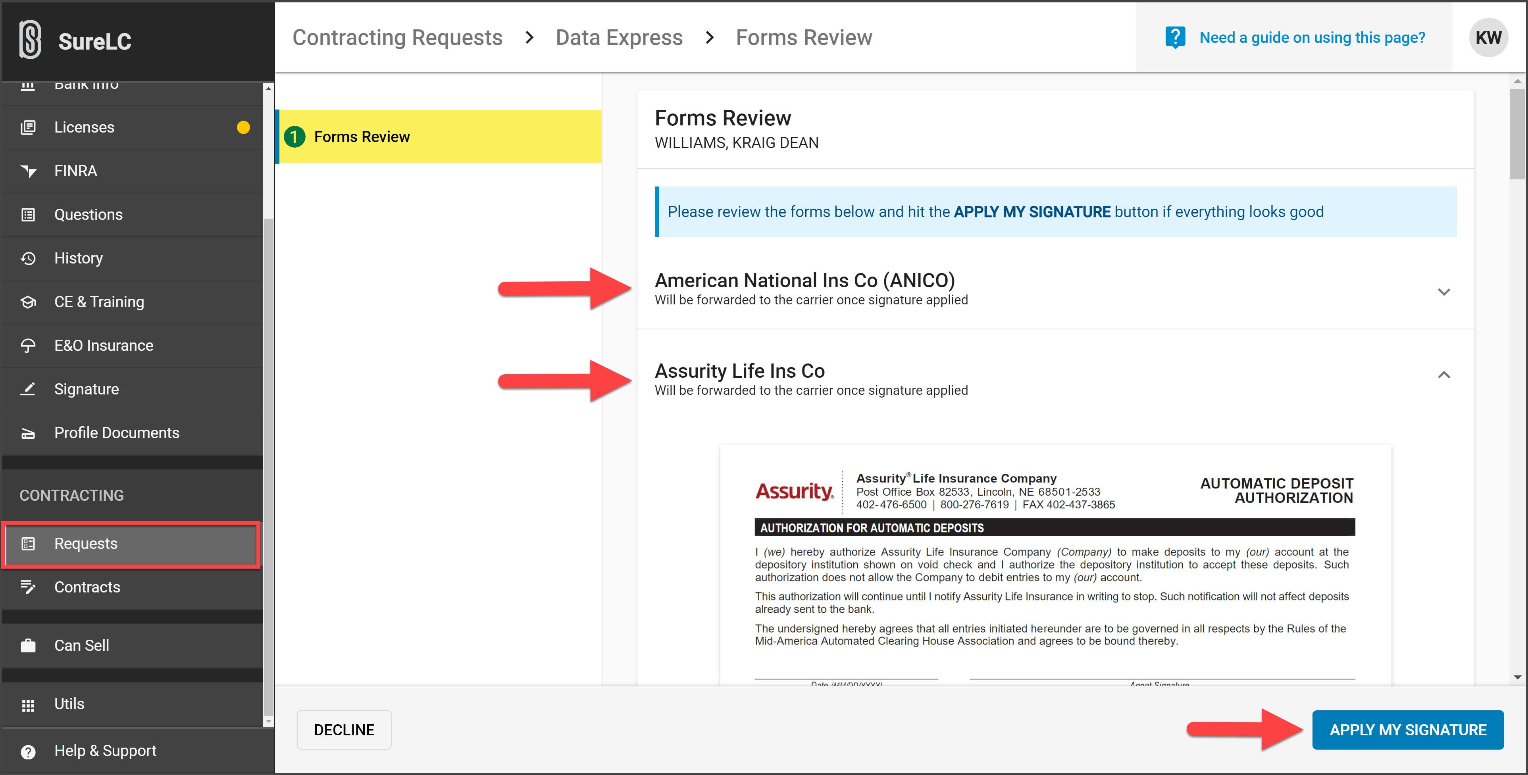
Task: Open the Licenses menu item
Action: pos(132,127)
